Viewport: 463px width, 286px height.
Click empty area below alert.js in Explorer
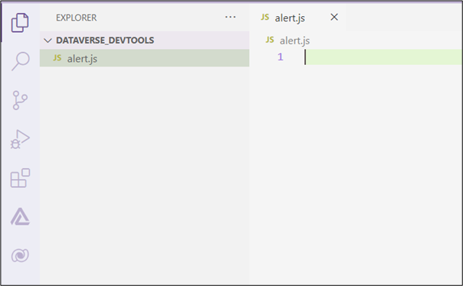coord(144,174)
